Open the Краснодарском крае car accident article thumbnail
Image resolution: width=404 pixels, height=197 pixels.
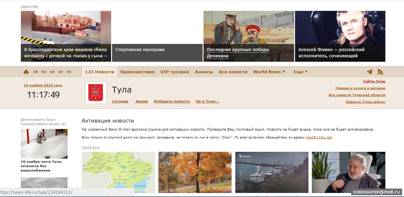66,36
